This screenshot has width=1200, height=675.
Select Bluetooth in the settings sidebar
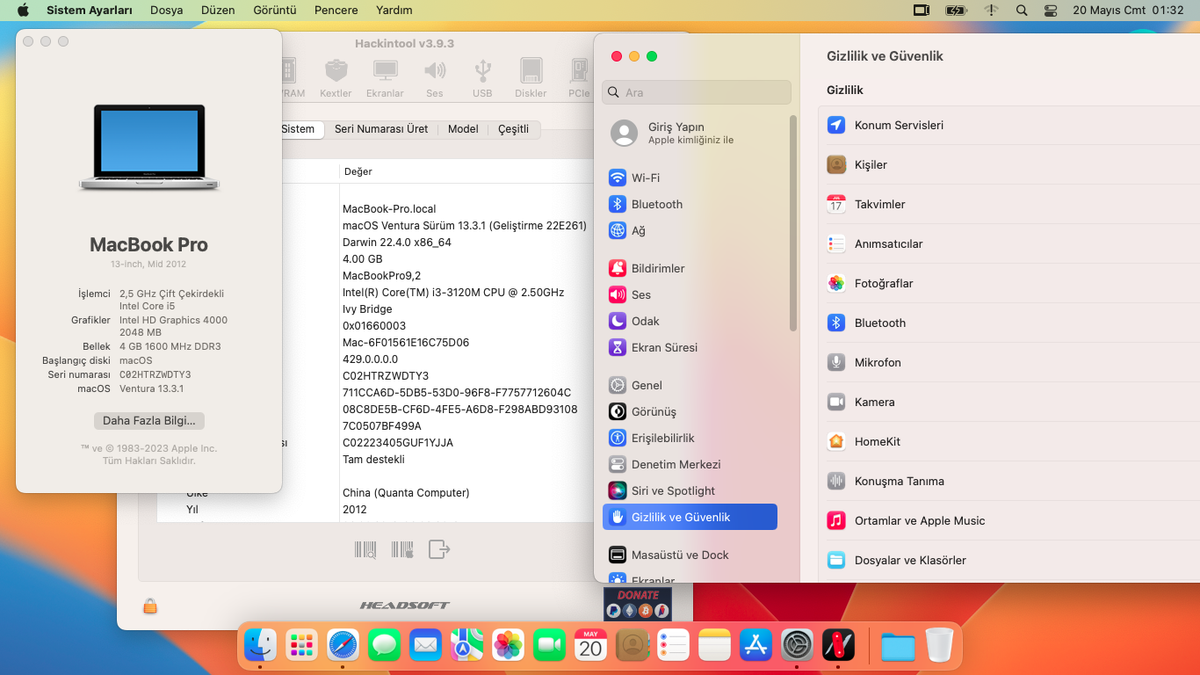click(656, 205)
